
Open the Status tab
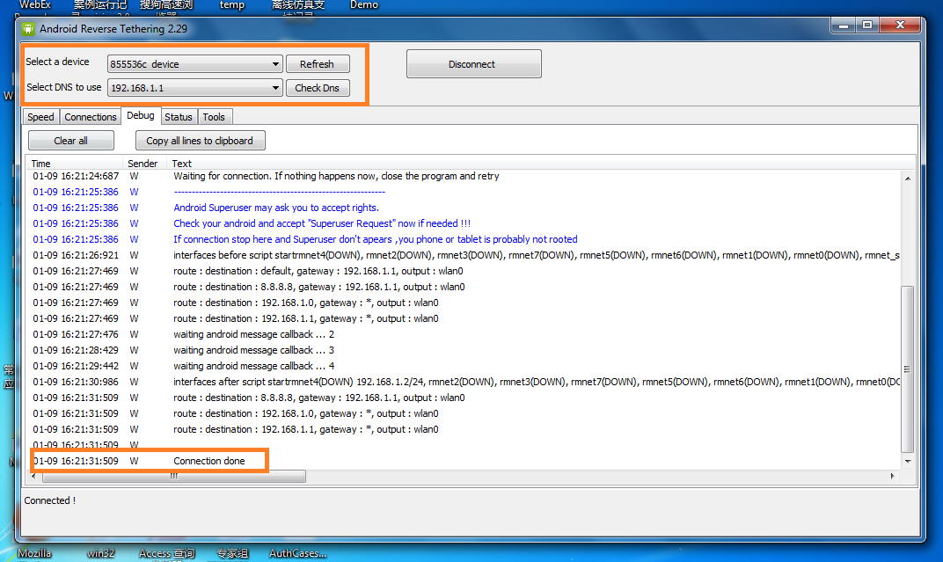pos(179,117)
